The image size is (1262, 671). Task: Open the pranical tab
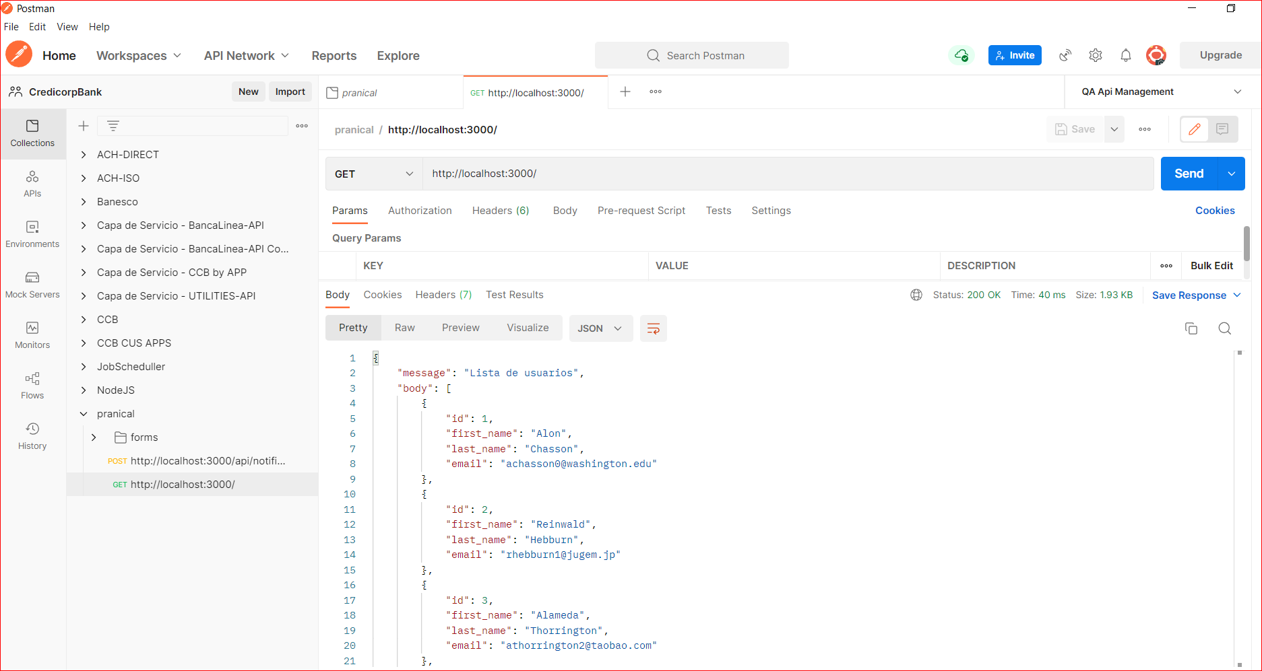pos(389,92)
